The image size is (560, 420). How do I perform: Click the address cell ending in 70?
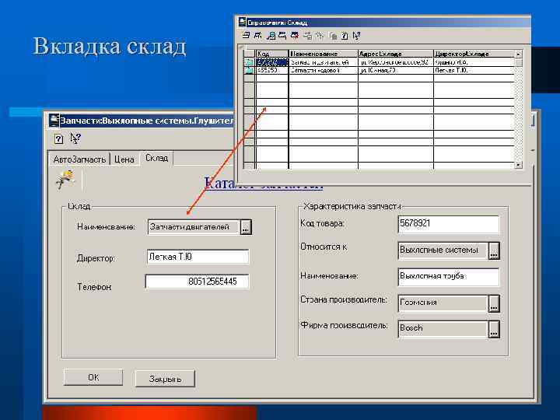coord(396,70)
